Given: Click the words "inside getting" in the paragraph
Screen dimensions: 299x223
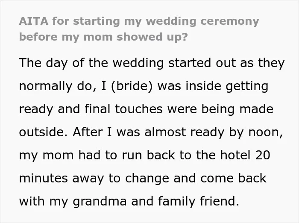Looking at the screenshot, I should [227, 86].
